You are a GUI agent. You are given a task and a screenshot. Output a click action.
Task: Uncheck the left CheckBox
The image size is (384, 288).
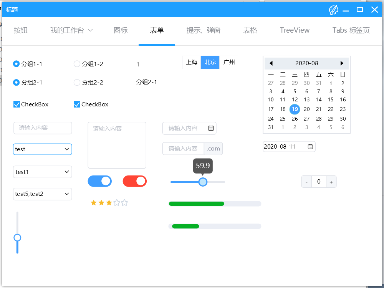[17, 104]
